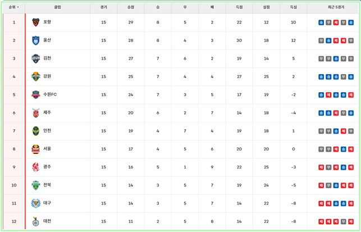Select the Gangwon (강원) club emblem

point(36,77)
